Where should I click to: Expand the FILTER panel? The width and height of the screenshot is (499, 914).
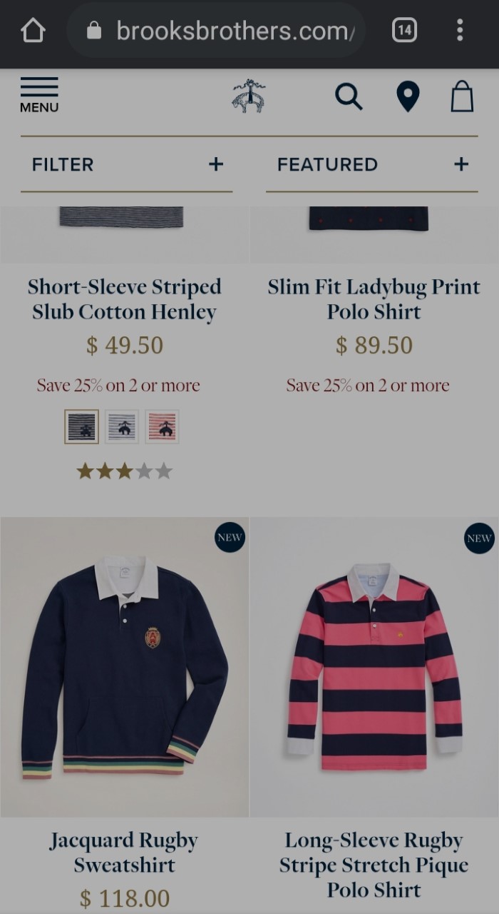point(127,164)
